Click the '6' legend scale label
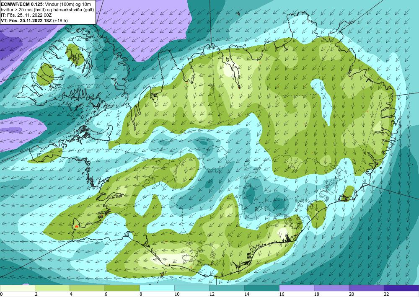The width and height of the screenshot is (419, 297). pyautogui.click(x=106, y=294)
